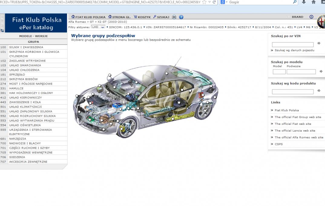Image resolution: width=325 pixels, height=206 pixels.
Task: Select group 381 HAK HOLOWNICZY I OSŁONY
Action: pos(34,93)
